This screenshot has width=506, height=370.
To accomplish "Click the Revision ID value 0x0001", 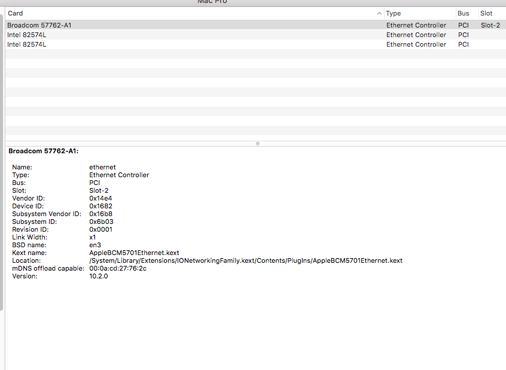I will click(x=100, y=229).
